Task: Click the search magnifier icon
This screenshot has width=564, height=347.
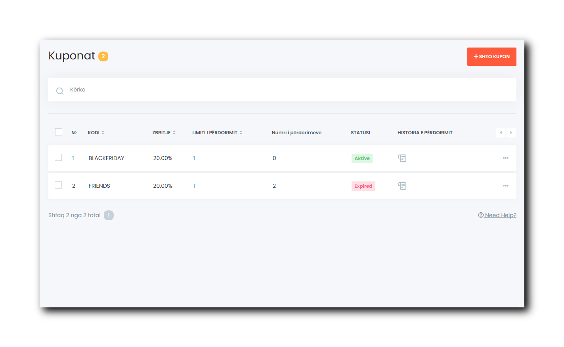Action: tap(60, 91)
